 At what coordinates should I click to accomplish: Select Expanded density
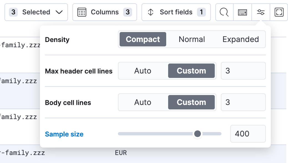coord(241,39)
